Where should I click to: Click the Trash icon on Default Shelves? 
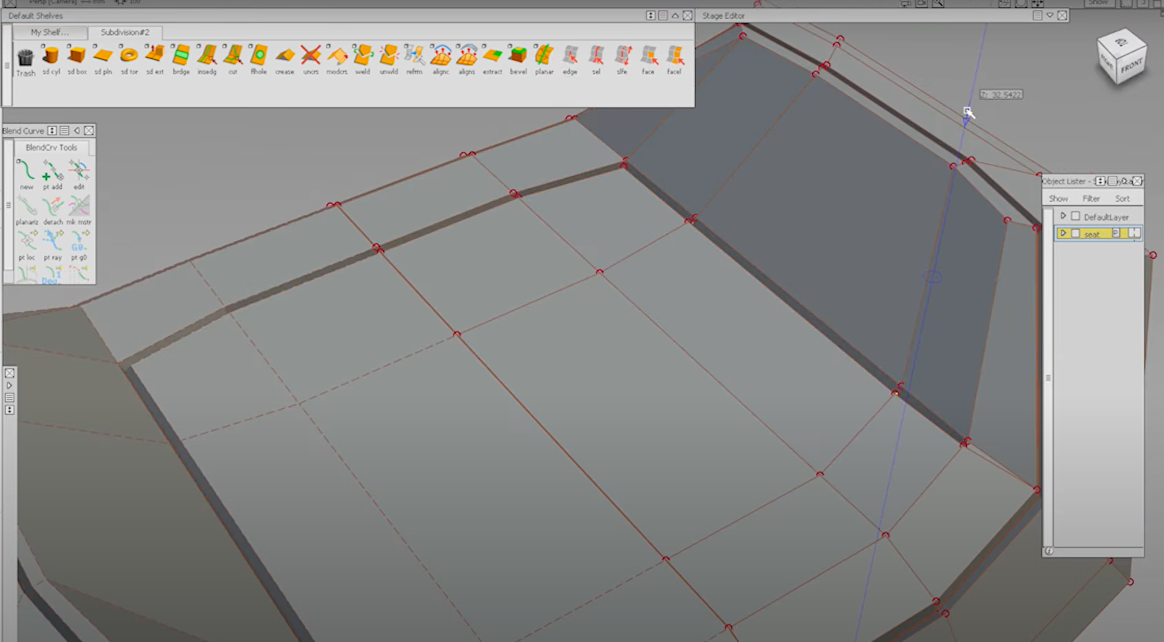[x=25, y=58]
